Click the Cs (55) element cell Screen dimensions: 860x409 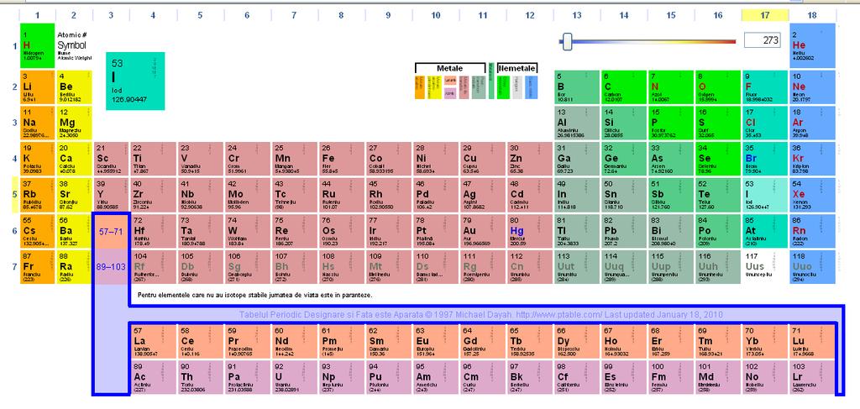point(37,231)
